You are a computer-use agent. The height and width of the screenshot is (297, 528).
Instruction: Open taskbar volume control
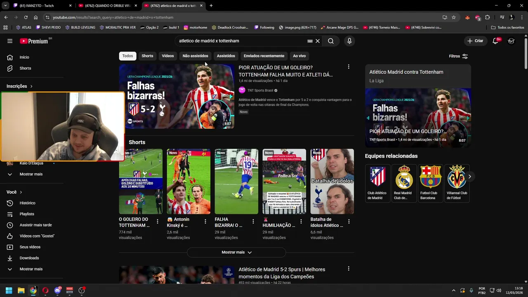pyautogui.click(x=499, y=290)
